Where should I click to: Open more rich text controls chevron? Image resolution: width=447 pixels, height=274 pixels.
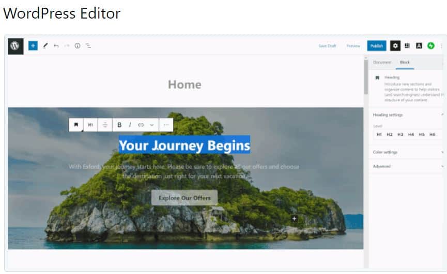(151, 125)
